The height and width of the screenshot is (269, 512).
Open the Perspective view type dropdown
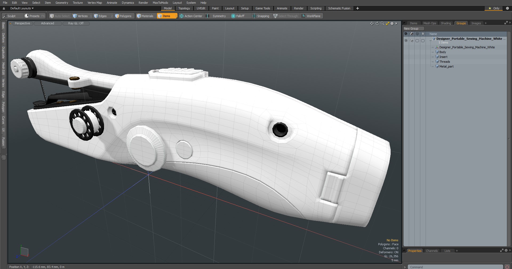point(22,23)
